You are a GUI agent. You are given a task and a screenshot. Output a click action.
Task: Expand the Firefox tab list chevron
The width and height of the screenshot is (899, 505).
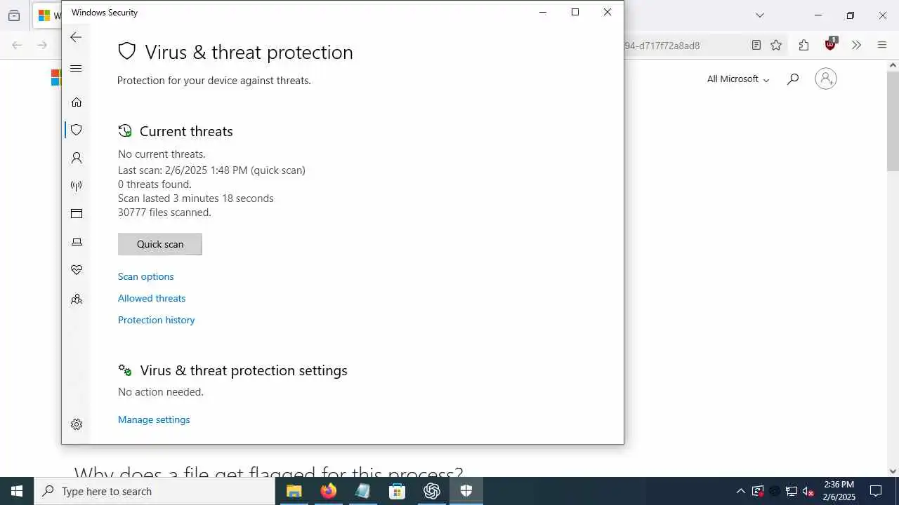pos(760,15)
